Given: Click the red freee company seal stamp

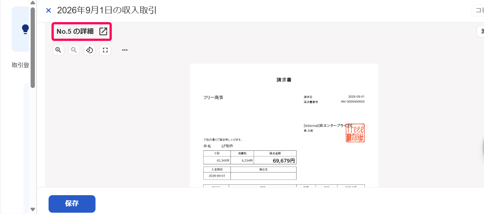Looking at the screenshot, I should coord(355,133).
